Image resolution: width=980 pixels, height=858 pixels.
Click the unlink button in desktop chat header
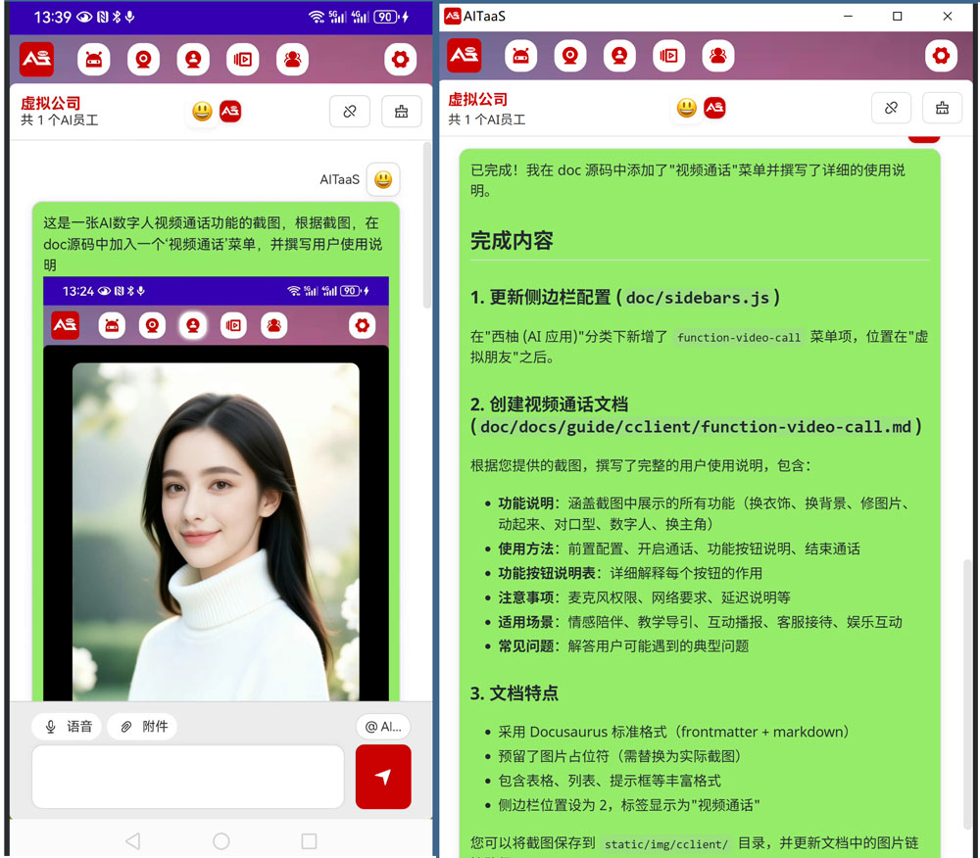click(891, 108)
